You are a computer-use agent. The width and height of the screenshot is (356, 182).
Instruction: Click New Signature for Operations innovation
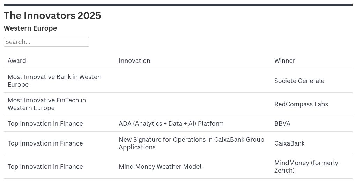pos(191,143)
